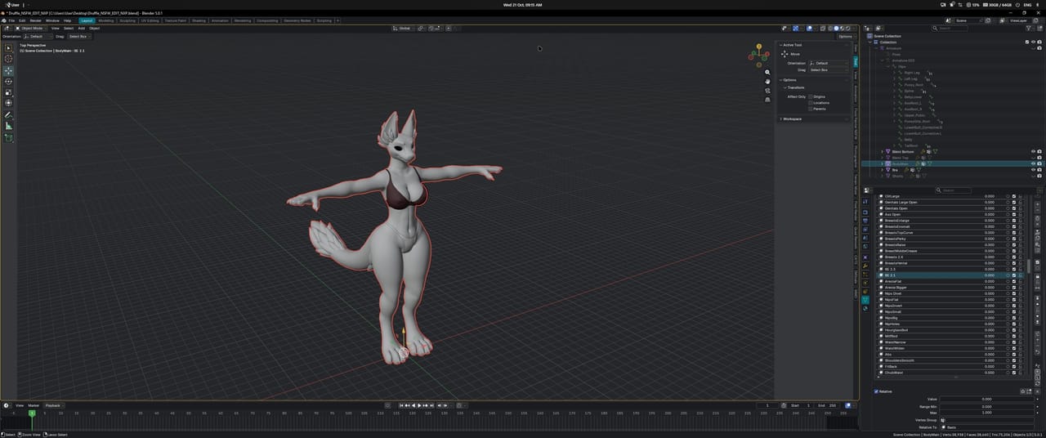
Task: Open the Object Mode dropdown
Action: tap(30, 28)
